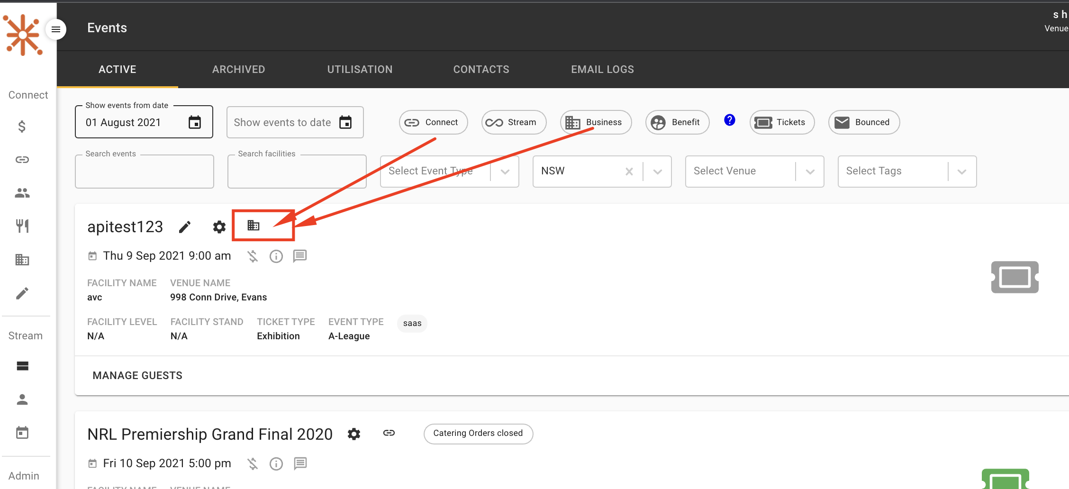Toggle the Stream filter chip
The height and width of the screenshot is (489, 1069).
514,122
